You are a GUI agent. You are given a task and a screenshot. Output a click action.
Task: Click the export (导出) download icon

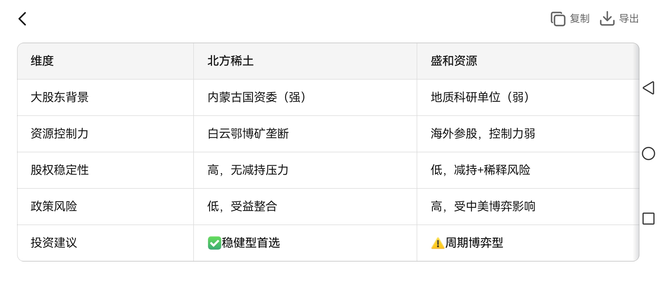(x=607, y=19)
